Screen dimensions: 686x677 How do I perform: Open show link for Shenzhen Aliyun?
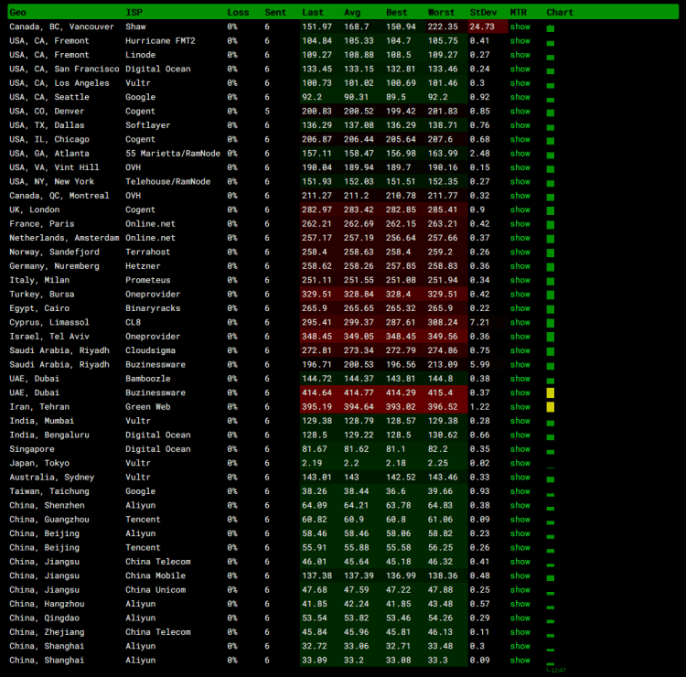pos(520,505)
